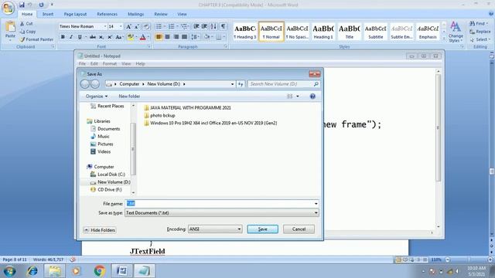Select Local Disk (C:) in navigation pane

pos(108,175)
